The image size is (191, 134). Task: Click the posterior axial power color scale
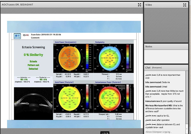pos(87,97)
